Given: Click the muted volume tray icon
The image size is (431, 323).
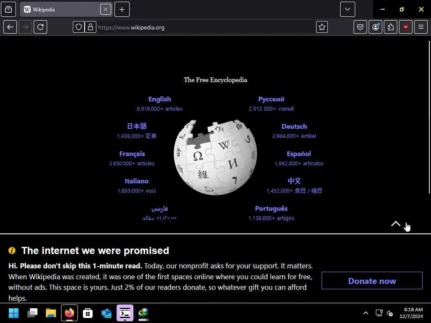Looking at the screenshot, I should tap(390, 313).
